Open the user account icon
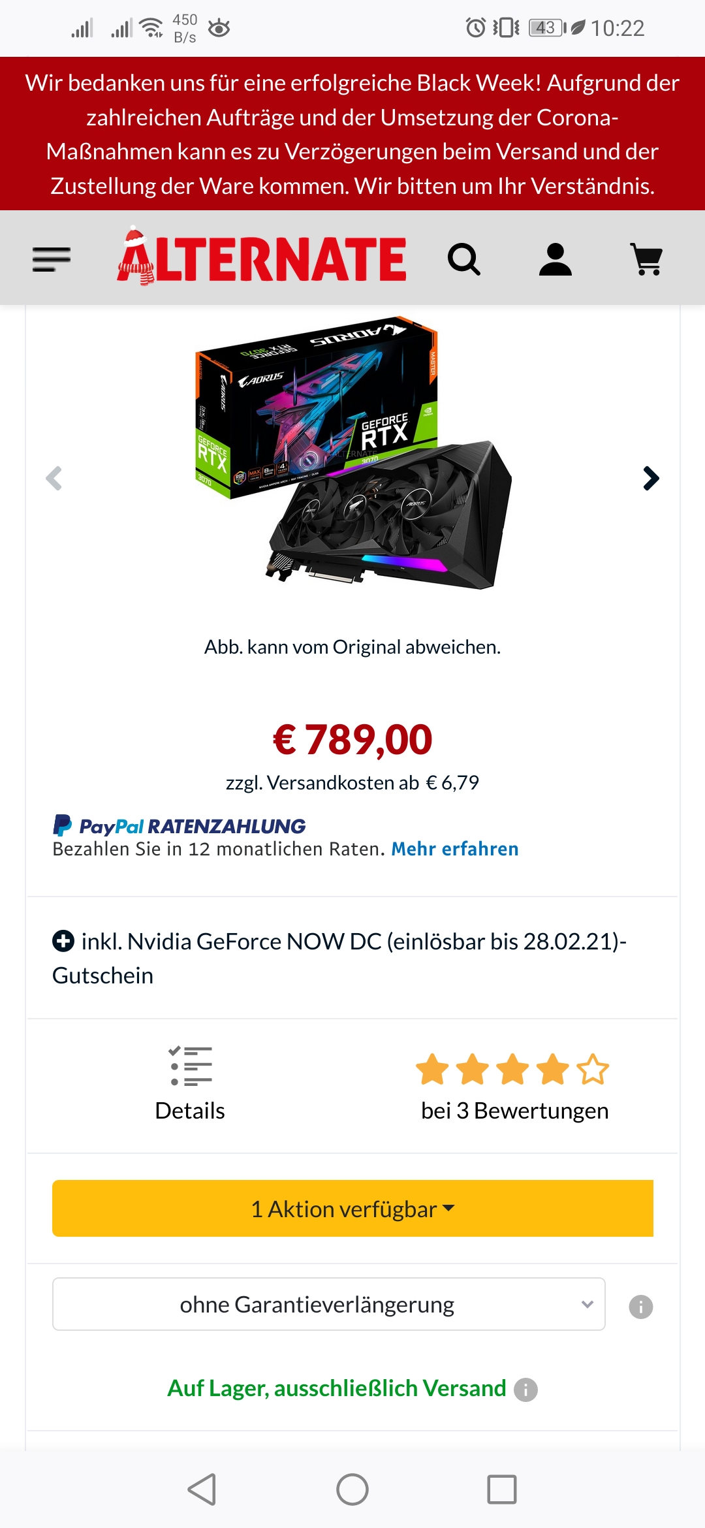This screenshot has height=1528, width=705. [x=556, y=259]
